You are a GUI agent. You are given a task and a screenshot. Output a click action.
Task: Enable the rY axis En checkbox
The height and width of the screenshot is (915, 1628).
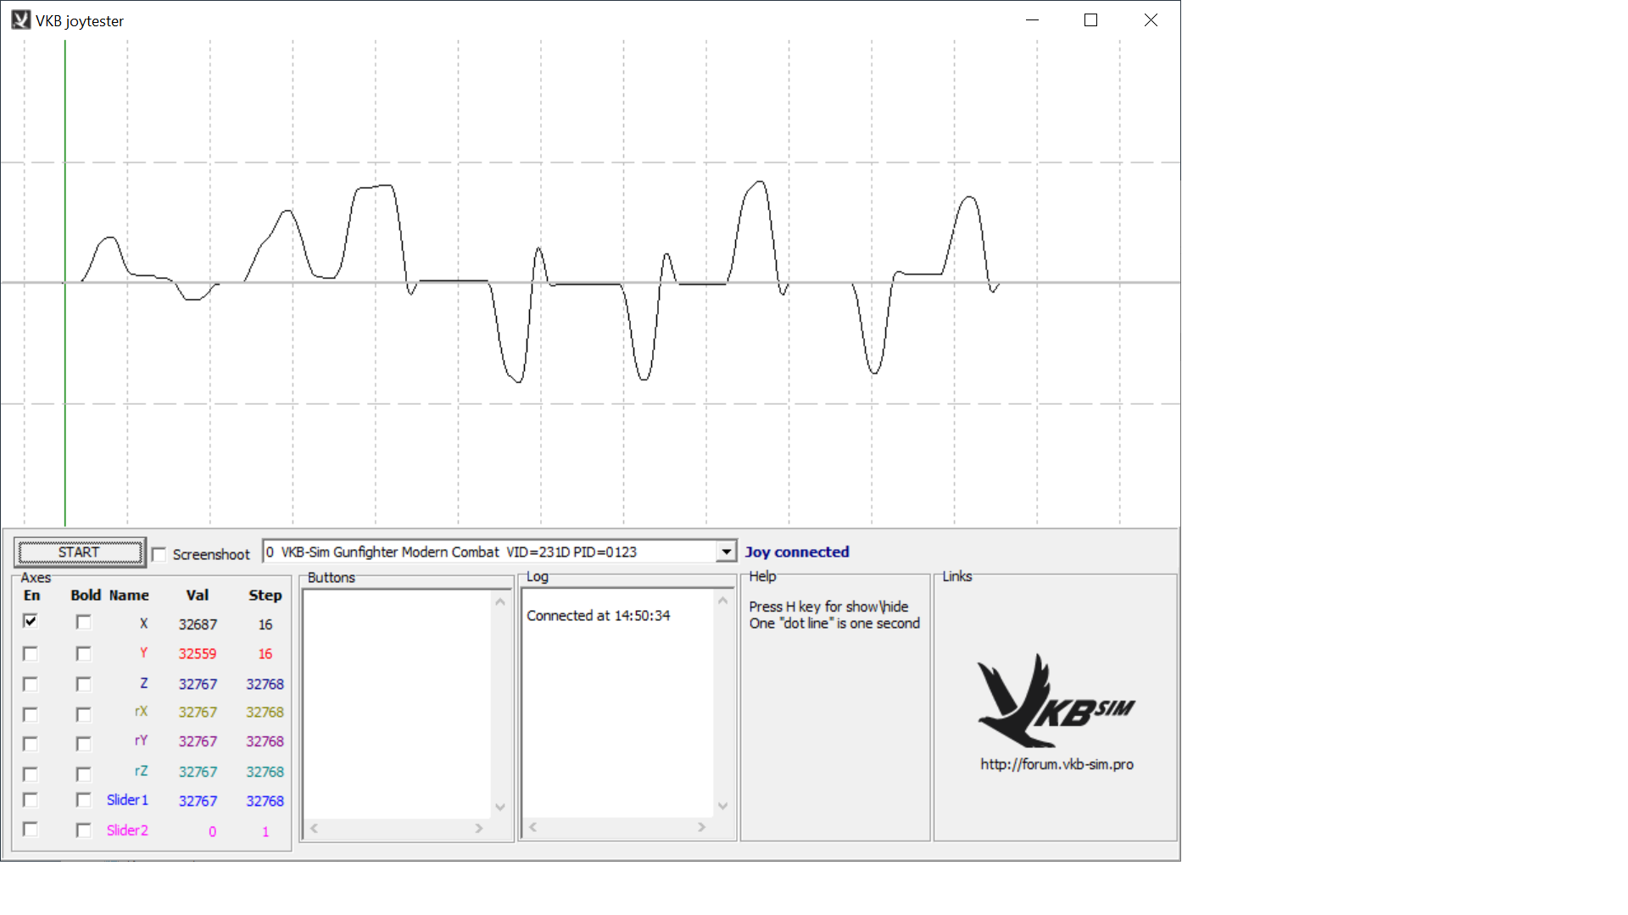(x=31, y=744)
